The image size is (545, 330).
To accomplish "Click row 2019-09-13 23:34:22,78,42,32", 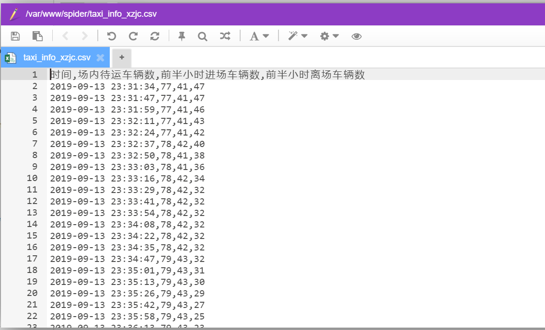I will point(127,236).
